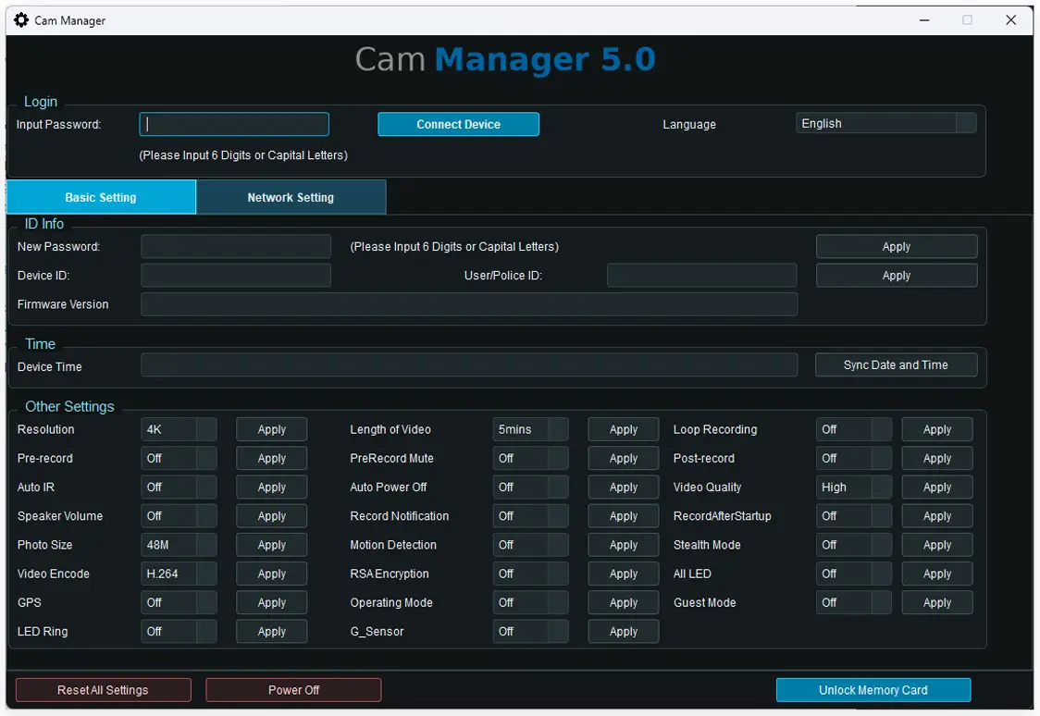This screenshot has height=716, width=1040.
Task: Apply the Auto Power Off setting
Action: coord(624,488)
